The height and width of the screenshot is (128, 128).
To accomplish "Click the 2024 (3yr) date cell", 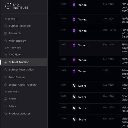I will [x=110, y=30].
